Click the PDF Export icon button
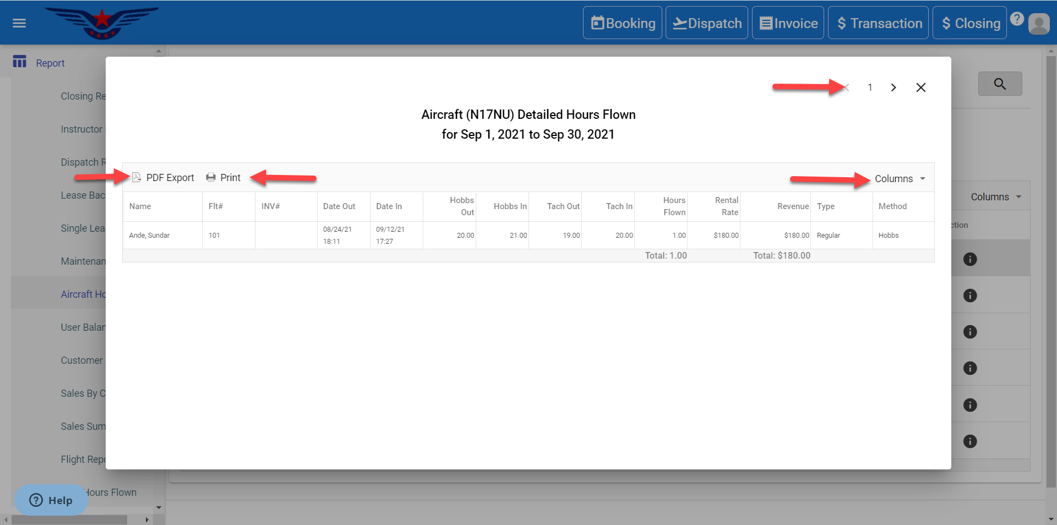This screenshot has width=1057, height=525. (137, 177)
